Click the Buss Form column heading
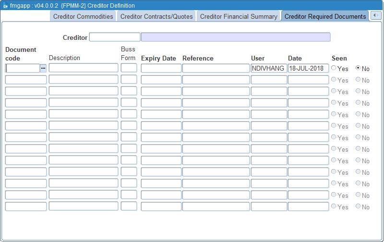Screen dimensions: 384x242 click(128, 53)
